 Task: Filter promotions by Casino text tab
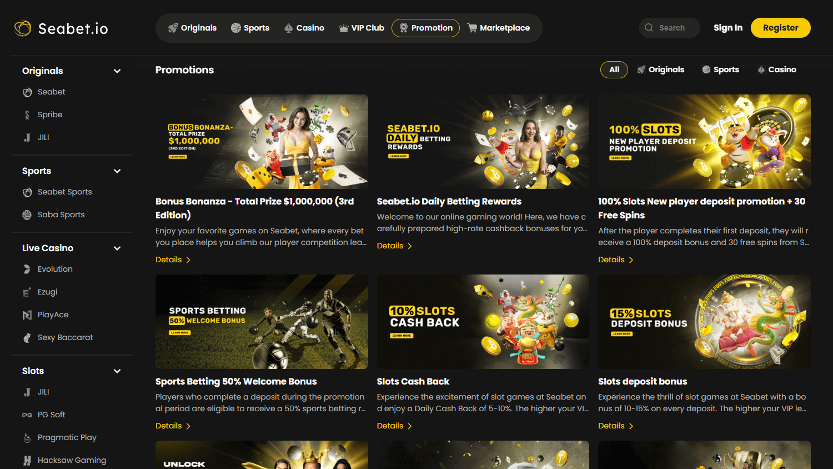pos(782,69)
